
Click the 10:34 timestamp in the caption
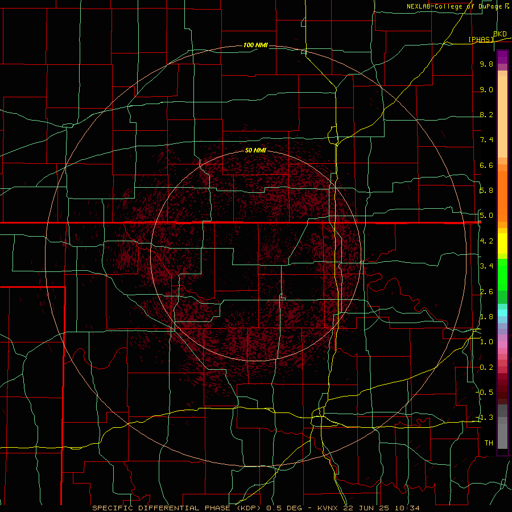pyautogui.click(x=406, y=508)
